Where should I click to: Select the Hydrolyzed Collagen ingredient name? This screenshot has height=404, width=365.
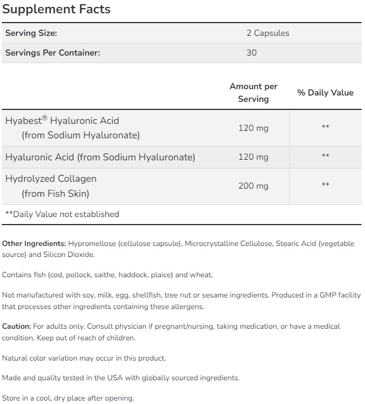pos(51,178)
